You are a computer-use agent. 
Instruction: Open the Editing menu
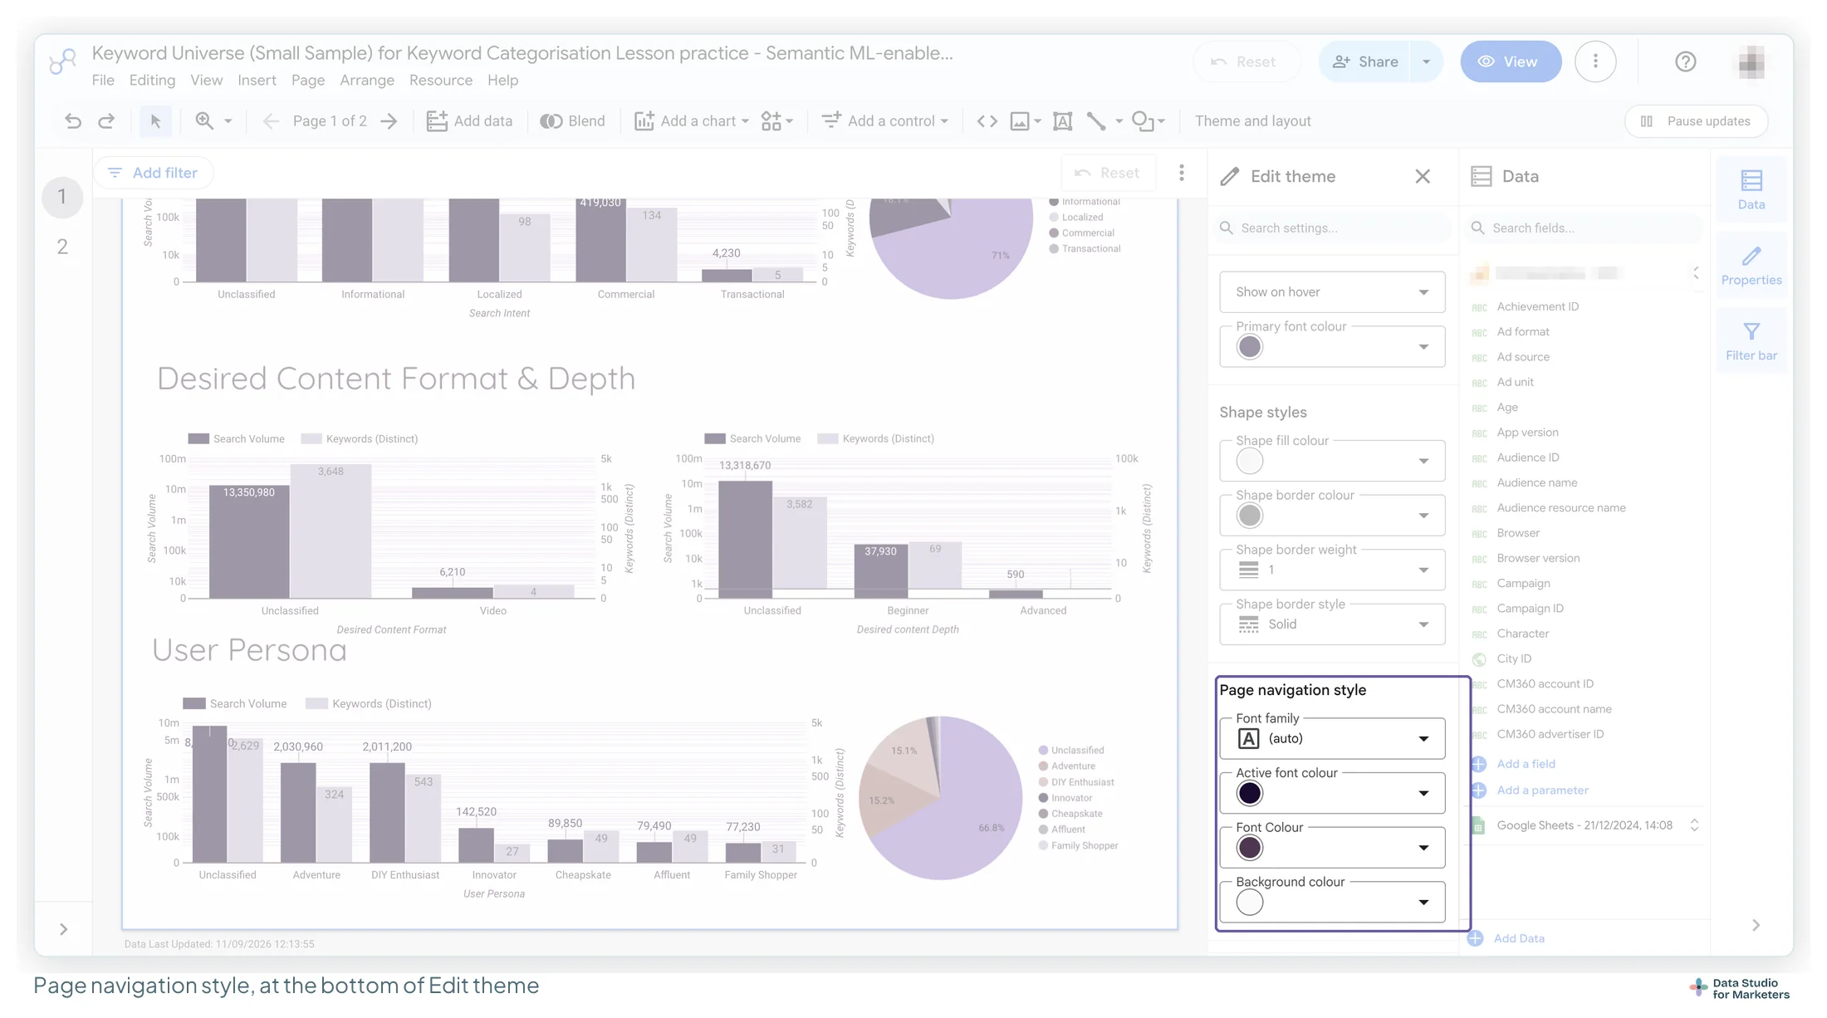pos(152,81)
